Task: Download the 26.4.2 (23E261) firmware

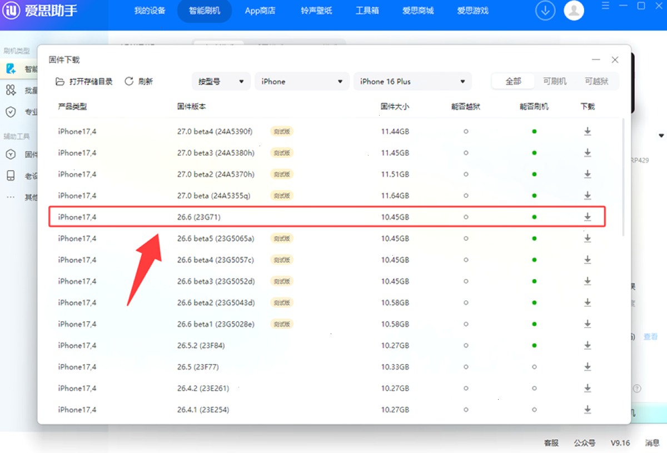Action: click(x=588, y=389)
